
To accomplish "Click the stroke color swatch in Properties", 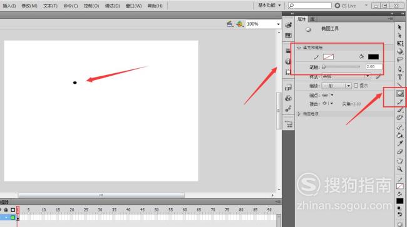I will tap(328, 57).
